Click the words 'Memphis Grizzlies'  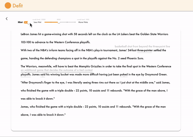[x=90, y=66]
